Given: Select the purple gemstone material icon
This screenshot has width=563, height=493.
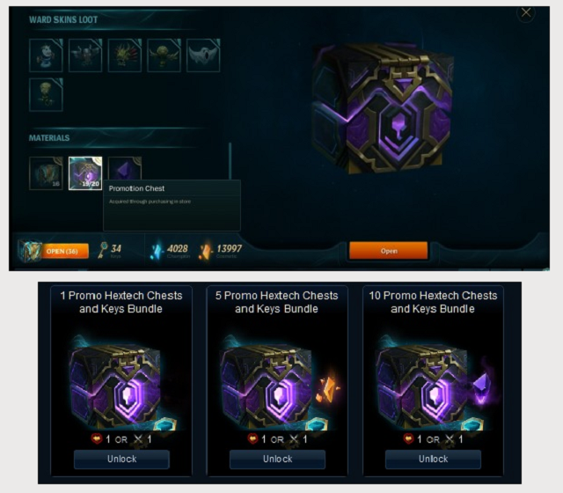Looking at the screenshot, I should [125, 168].
